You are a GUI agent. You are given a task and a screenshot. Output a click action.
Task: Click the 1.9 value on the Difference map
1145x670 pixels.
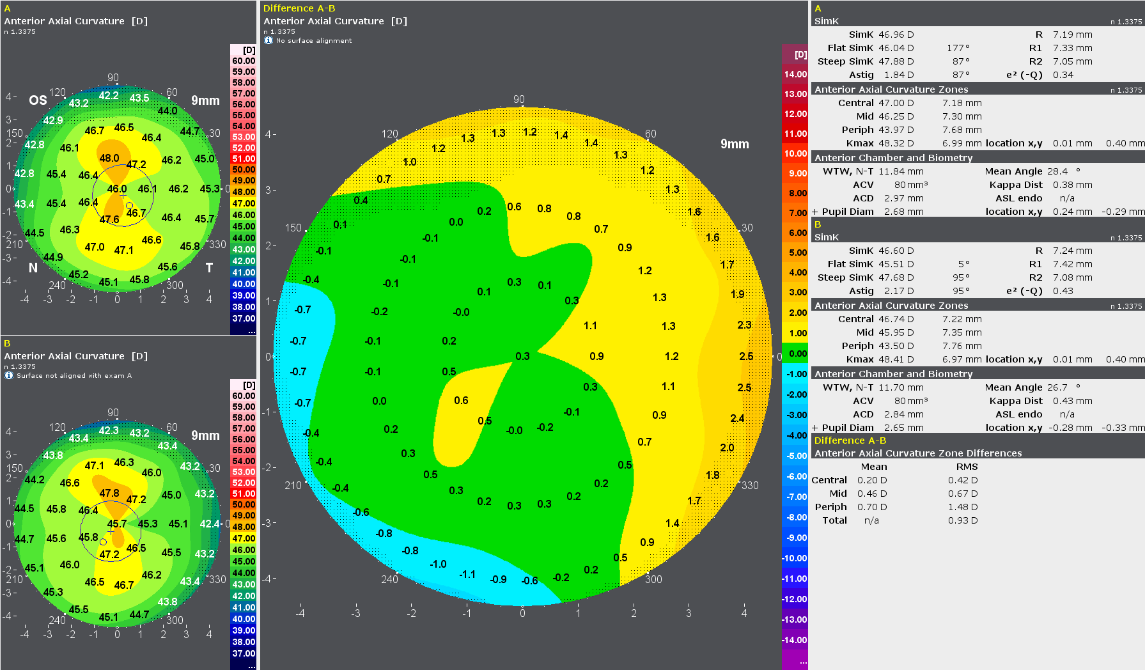[737, 294]
